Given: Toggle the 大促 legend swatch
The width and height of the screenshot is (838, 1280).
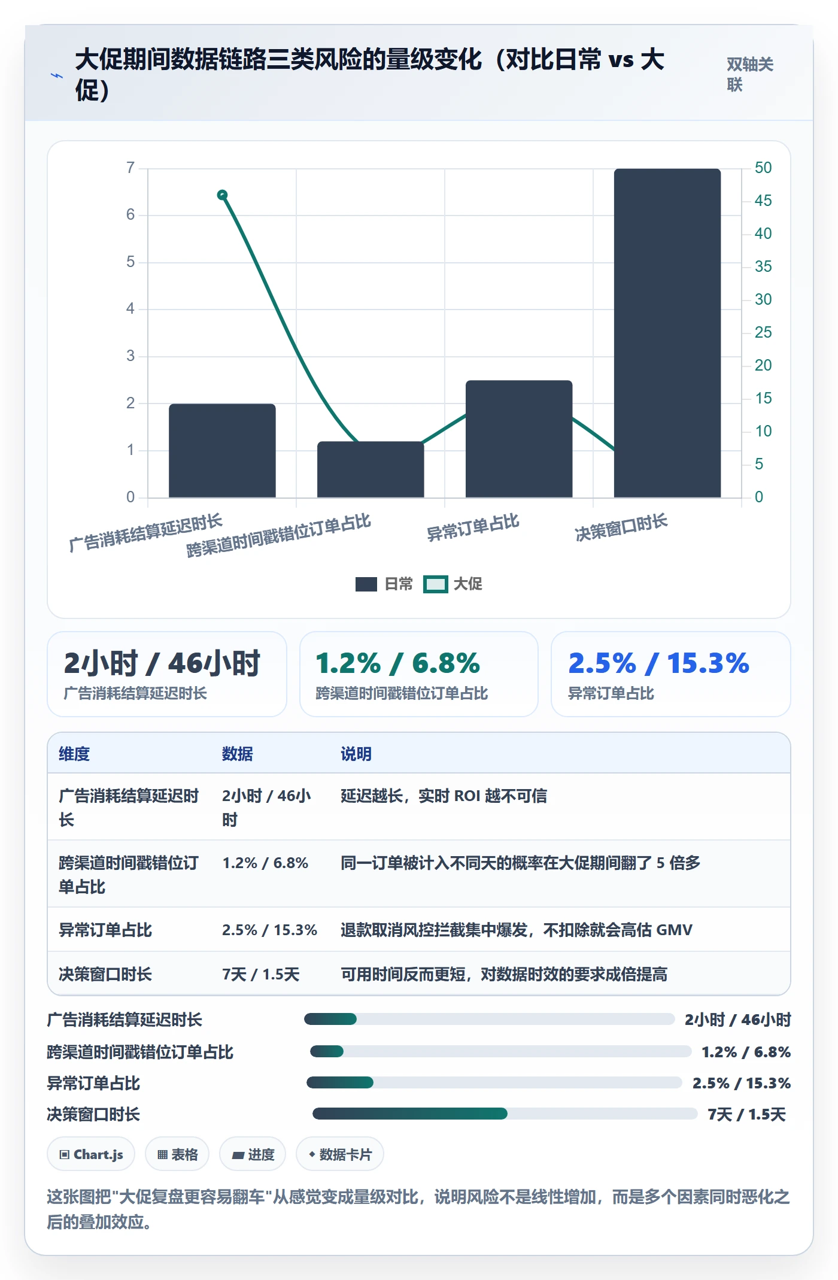Looking at the screenshot, I should coord(435,584).
